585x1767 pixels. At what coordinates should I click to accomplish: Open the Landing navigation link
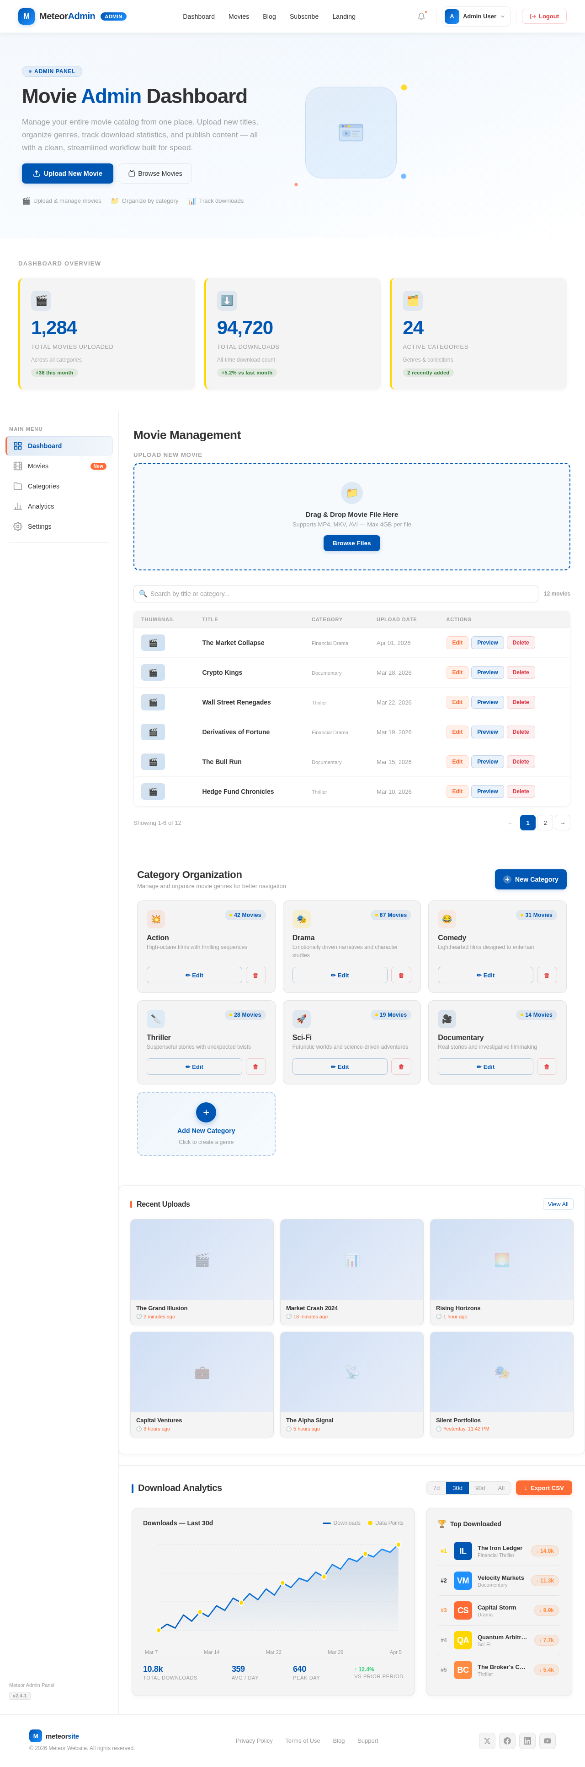click(x=344, y=16)
